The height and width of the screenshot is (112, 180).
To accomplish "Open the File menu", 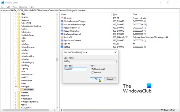I will click(x=3, y=7).
